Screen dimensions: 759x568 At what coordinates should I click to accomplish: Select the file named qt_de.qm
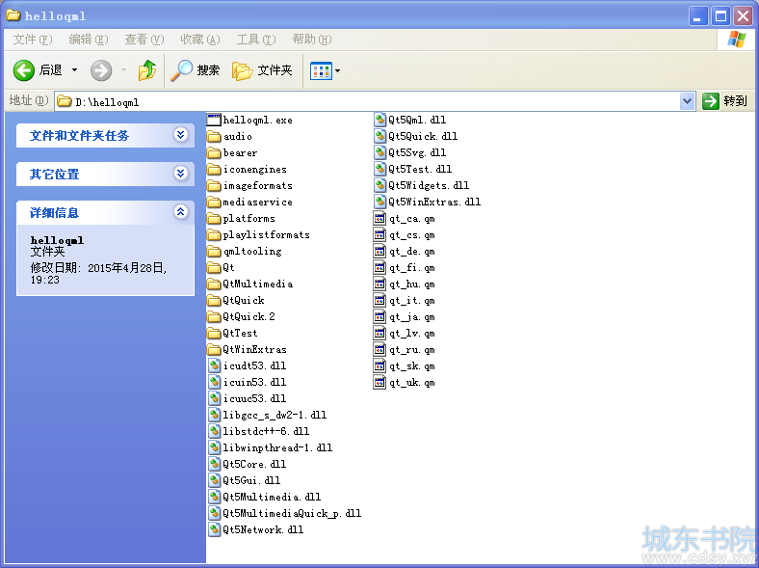(405, 252)
